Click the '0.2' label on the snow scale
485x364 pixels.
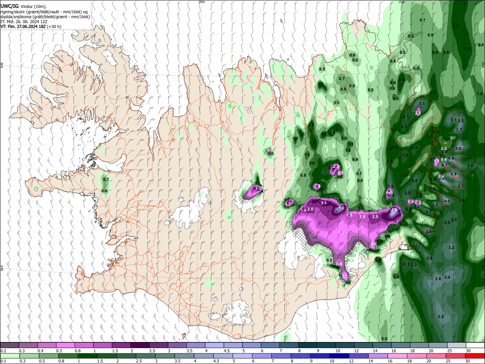click(3, 351)
